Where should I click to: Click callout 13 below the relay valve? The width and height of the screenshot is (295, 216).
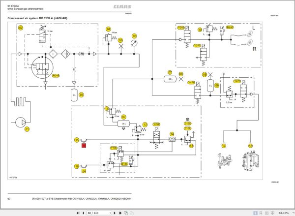point(191,146)
